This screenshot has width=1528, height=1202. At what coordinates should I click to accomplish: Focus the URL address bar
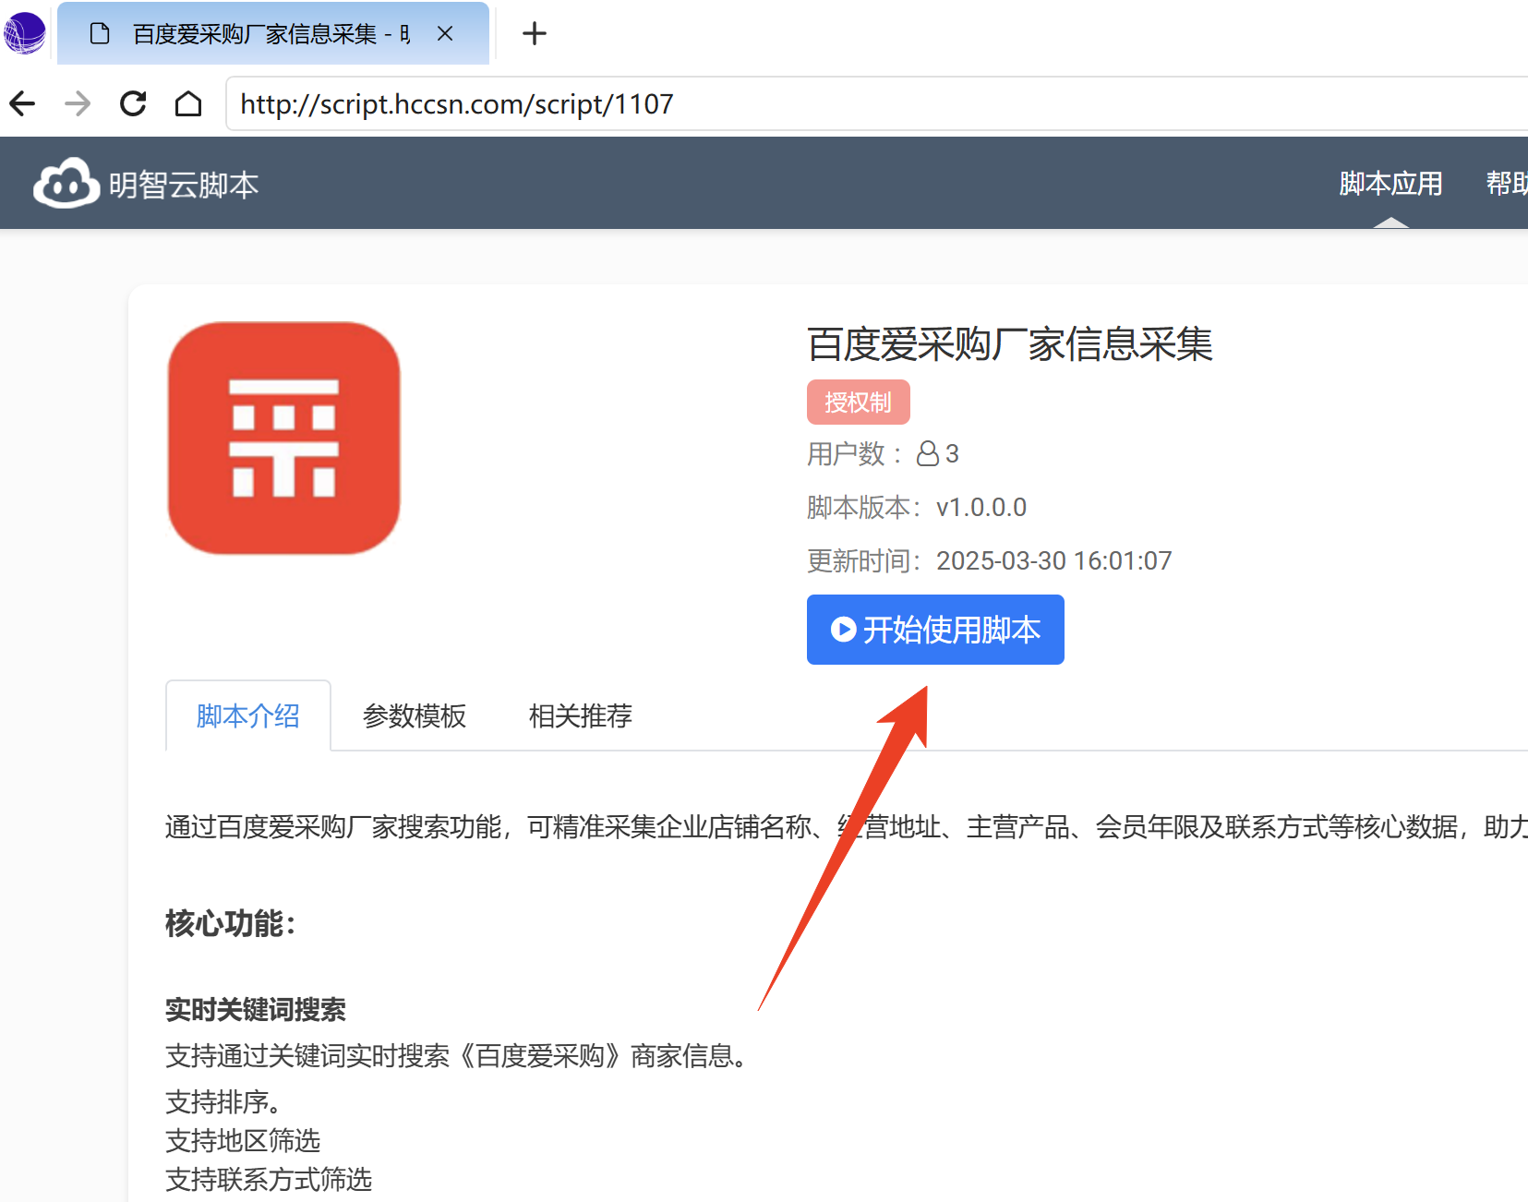point(877,103)
